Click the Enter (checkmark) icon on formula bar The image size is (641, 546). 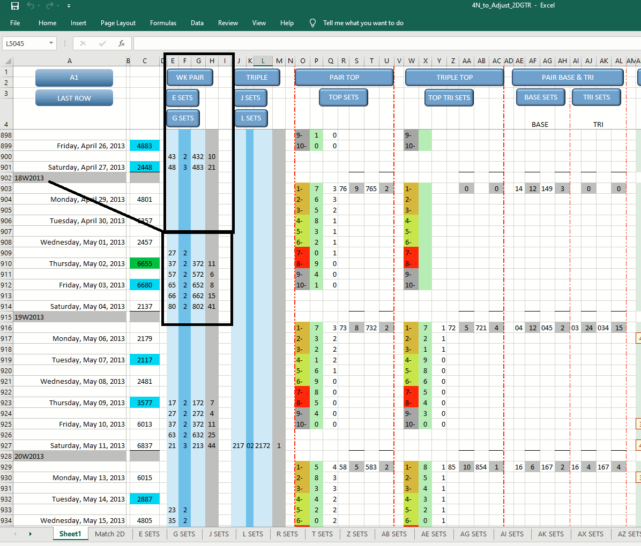[x=102, y=43]
